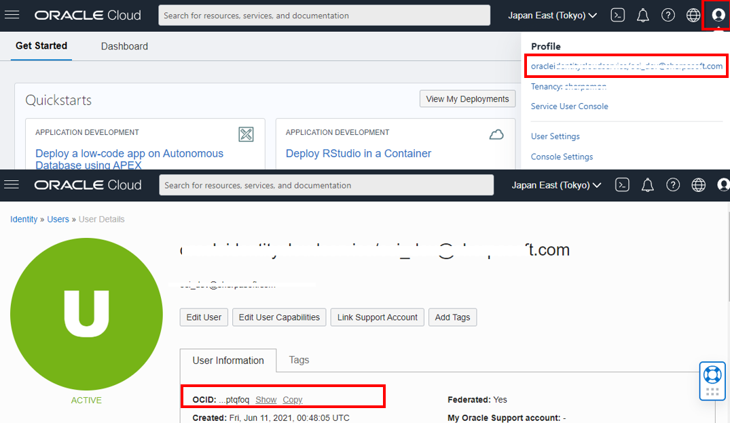This screenshot has width=730, height=423.
Task: Open profile avatar menu in top header
Action: pos(718,16)
